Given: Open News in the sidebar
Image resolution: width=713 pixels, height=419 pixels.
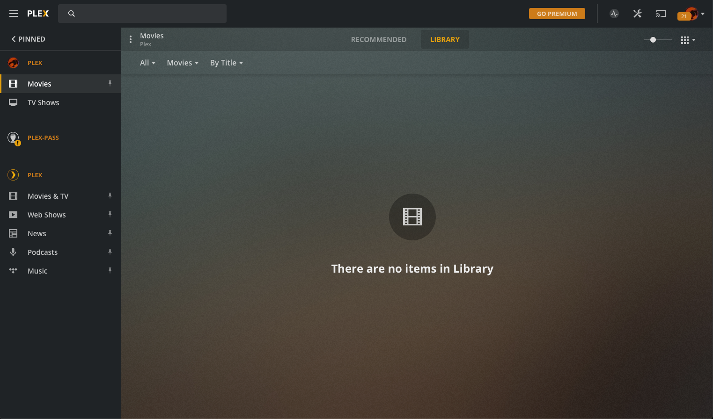Looking at the screenshot, I should coord(37,233).
